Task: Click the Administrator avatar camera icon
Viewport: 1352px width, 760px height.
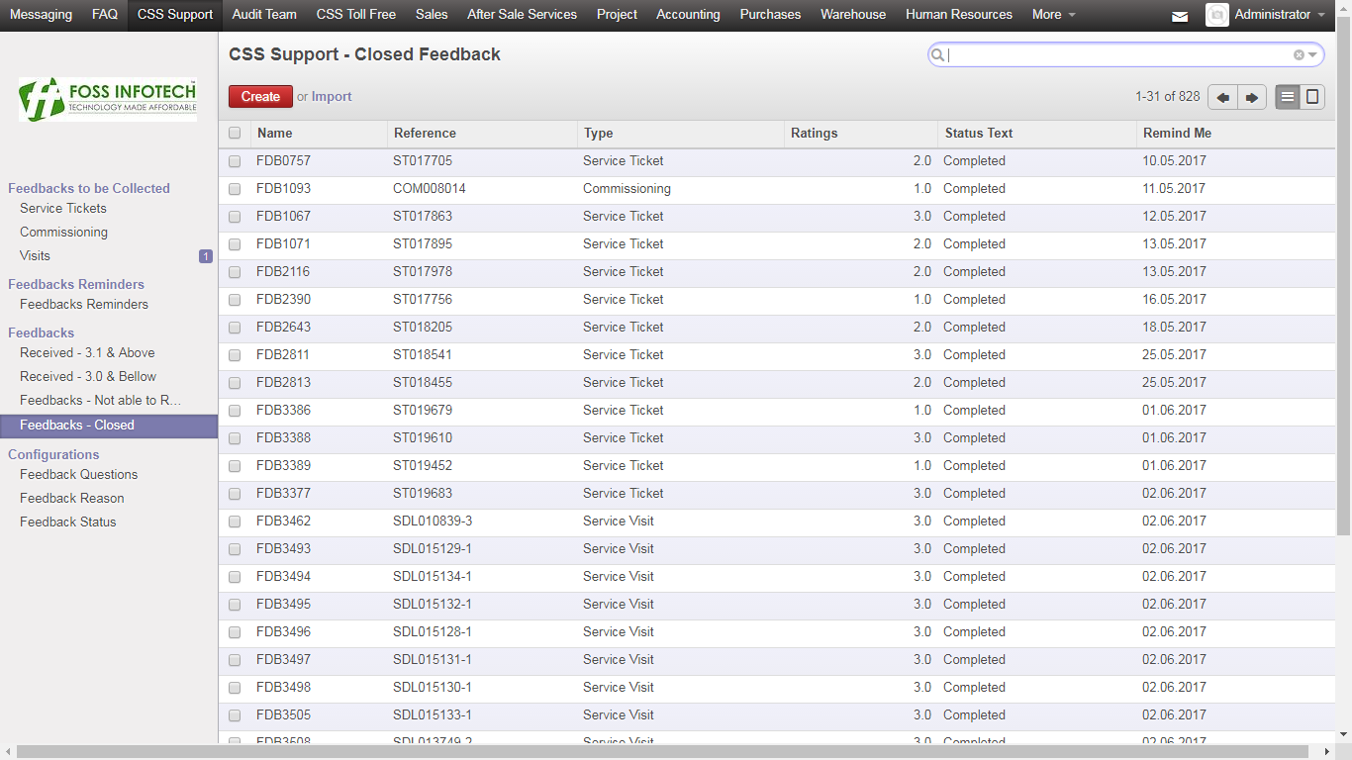Action: click(1217, 15)
